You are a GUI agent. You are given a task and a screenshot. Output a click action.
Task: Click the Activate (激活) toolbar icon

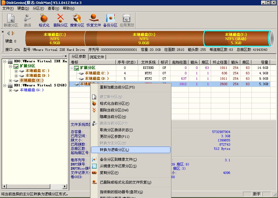[x=27, y=20]
